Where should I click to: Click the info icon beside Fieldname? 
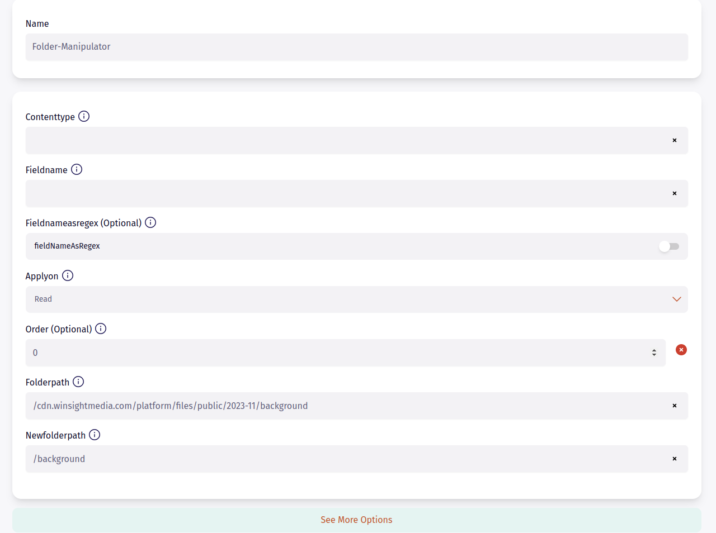77,169
